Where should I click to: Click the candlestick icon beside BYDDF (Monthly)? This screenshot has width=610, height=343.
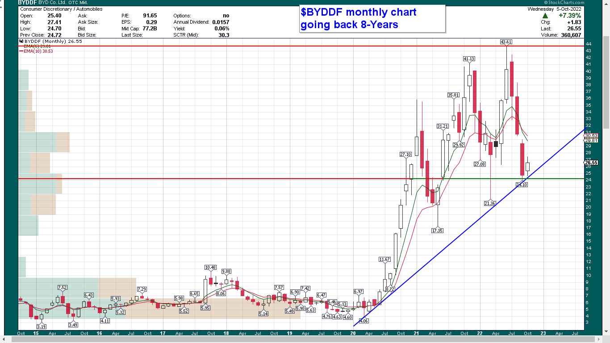[x=21, y=41]
